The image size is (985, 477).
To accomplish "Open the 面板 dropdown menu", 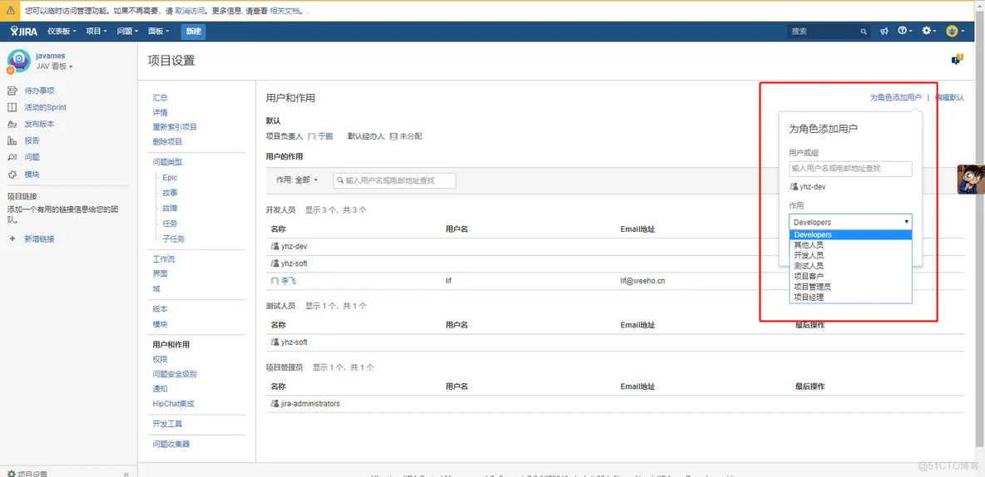I will coord(159,31).
